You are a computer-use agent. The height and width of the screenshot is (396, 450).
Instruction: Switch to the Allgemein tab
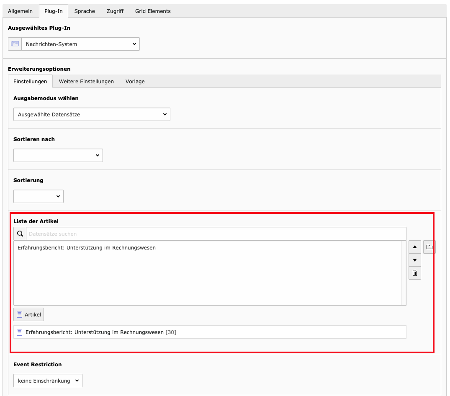[x=21, y=11]
